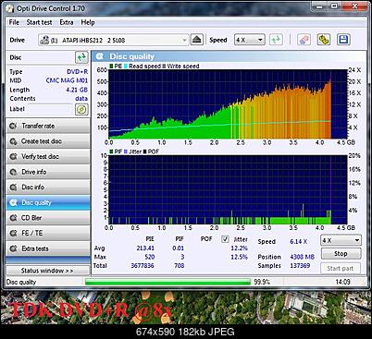
Task: Click the FE / TE disc icon
Action: pos(13,233)
